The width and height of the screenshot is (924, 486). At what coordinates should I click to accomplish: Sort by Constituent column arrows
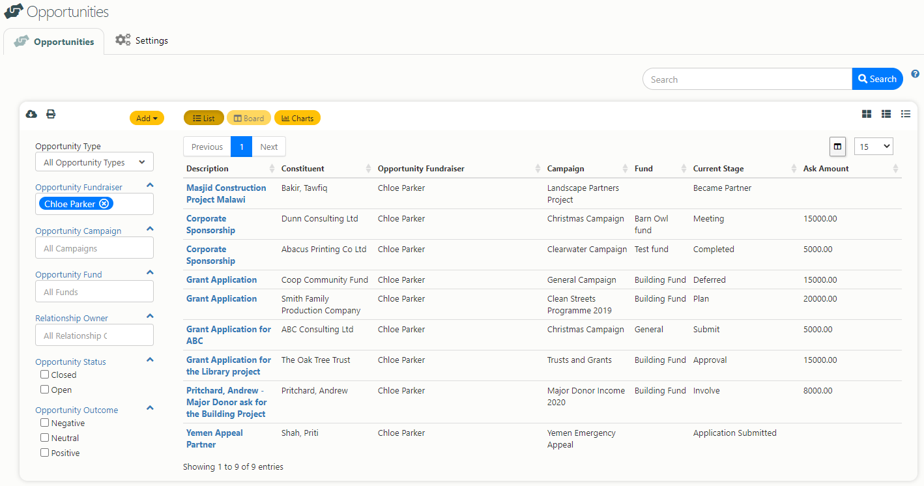(369, 169)
